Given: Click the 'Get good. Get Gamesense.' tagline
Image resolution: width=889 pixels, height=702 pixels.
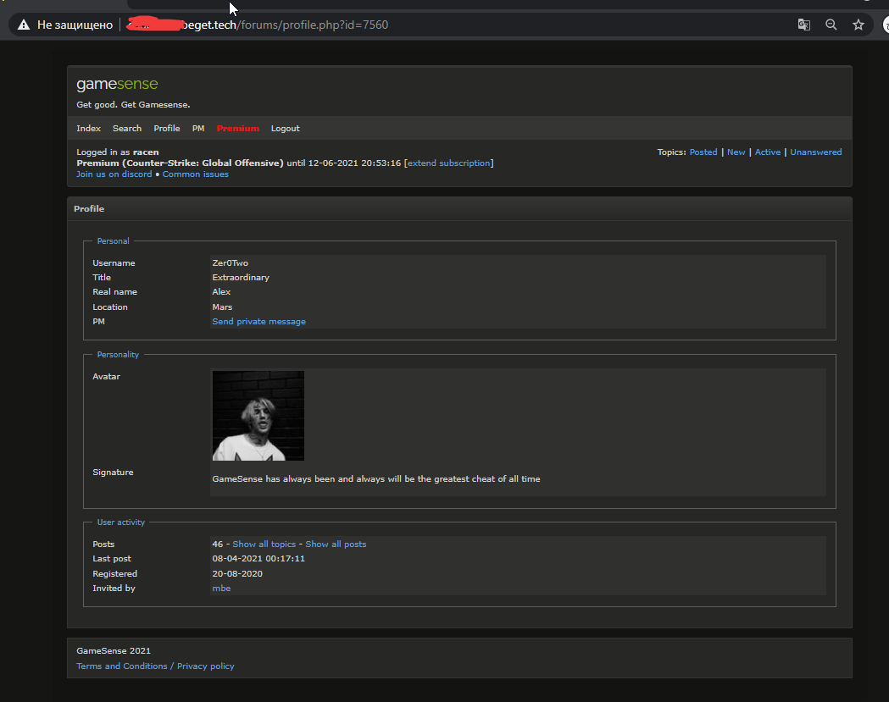Looking at the screenshot, I should [x=133, y=105].
